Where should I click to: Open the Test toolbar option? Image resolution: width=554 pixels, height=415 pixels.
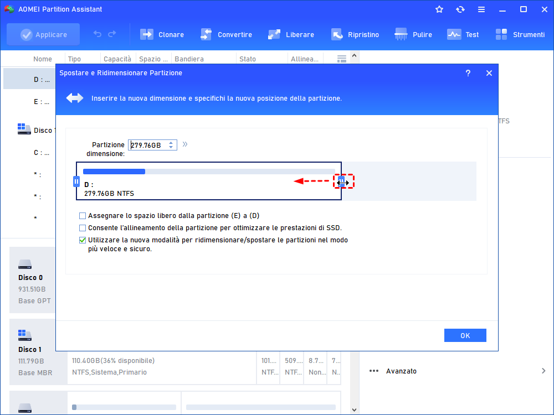click(x=463, y=34)
